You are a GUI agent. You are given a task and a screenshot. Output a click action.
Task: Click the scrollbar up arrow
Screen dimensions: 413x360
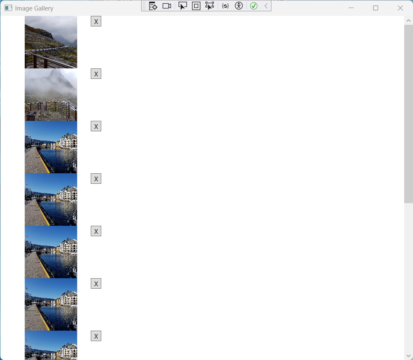pyautogui.click(x=408, y=20)
